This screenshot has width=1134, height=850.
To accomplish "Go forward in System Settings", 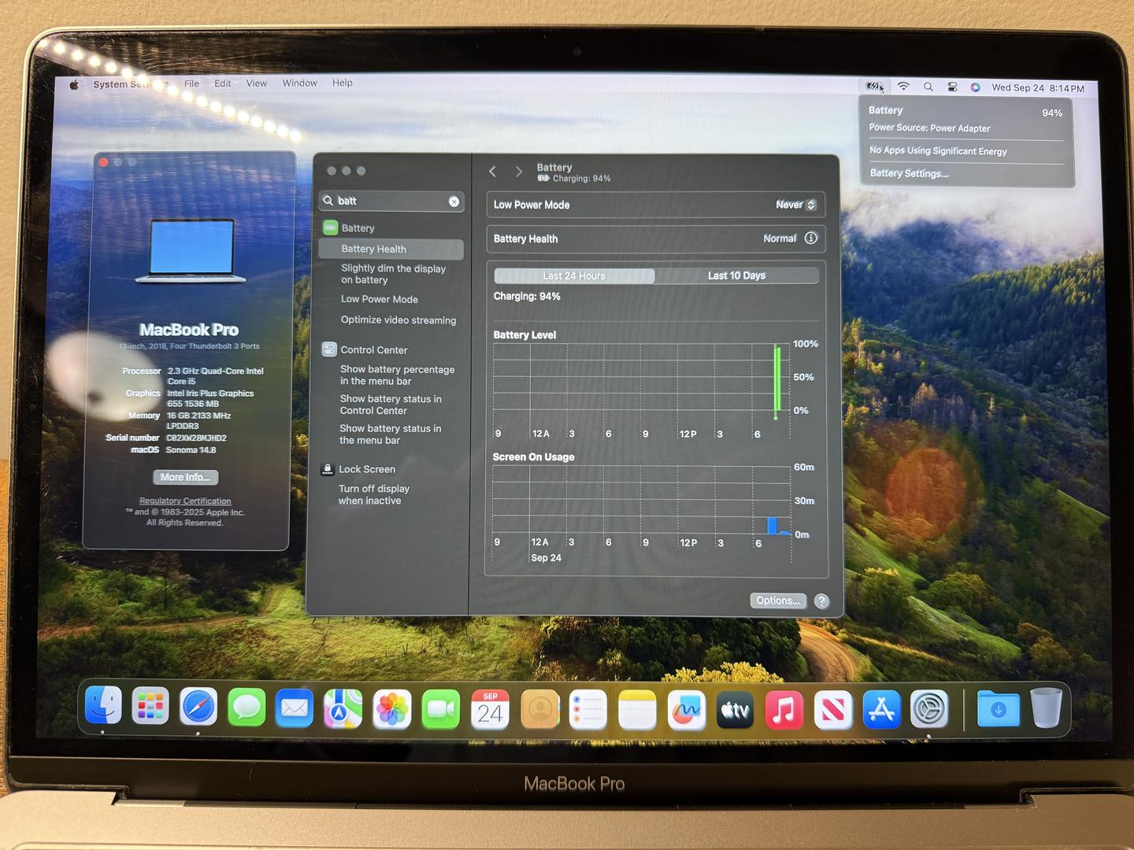I will tap(519, 172).
